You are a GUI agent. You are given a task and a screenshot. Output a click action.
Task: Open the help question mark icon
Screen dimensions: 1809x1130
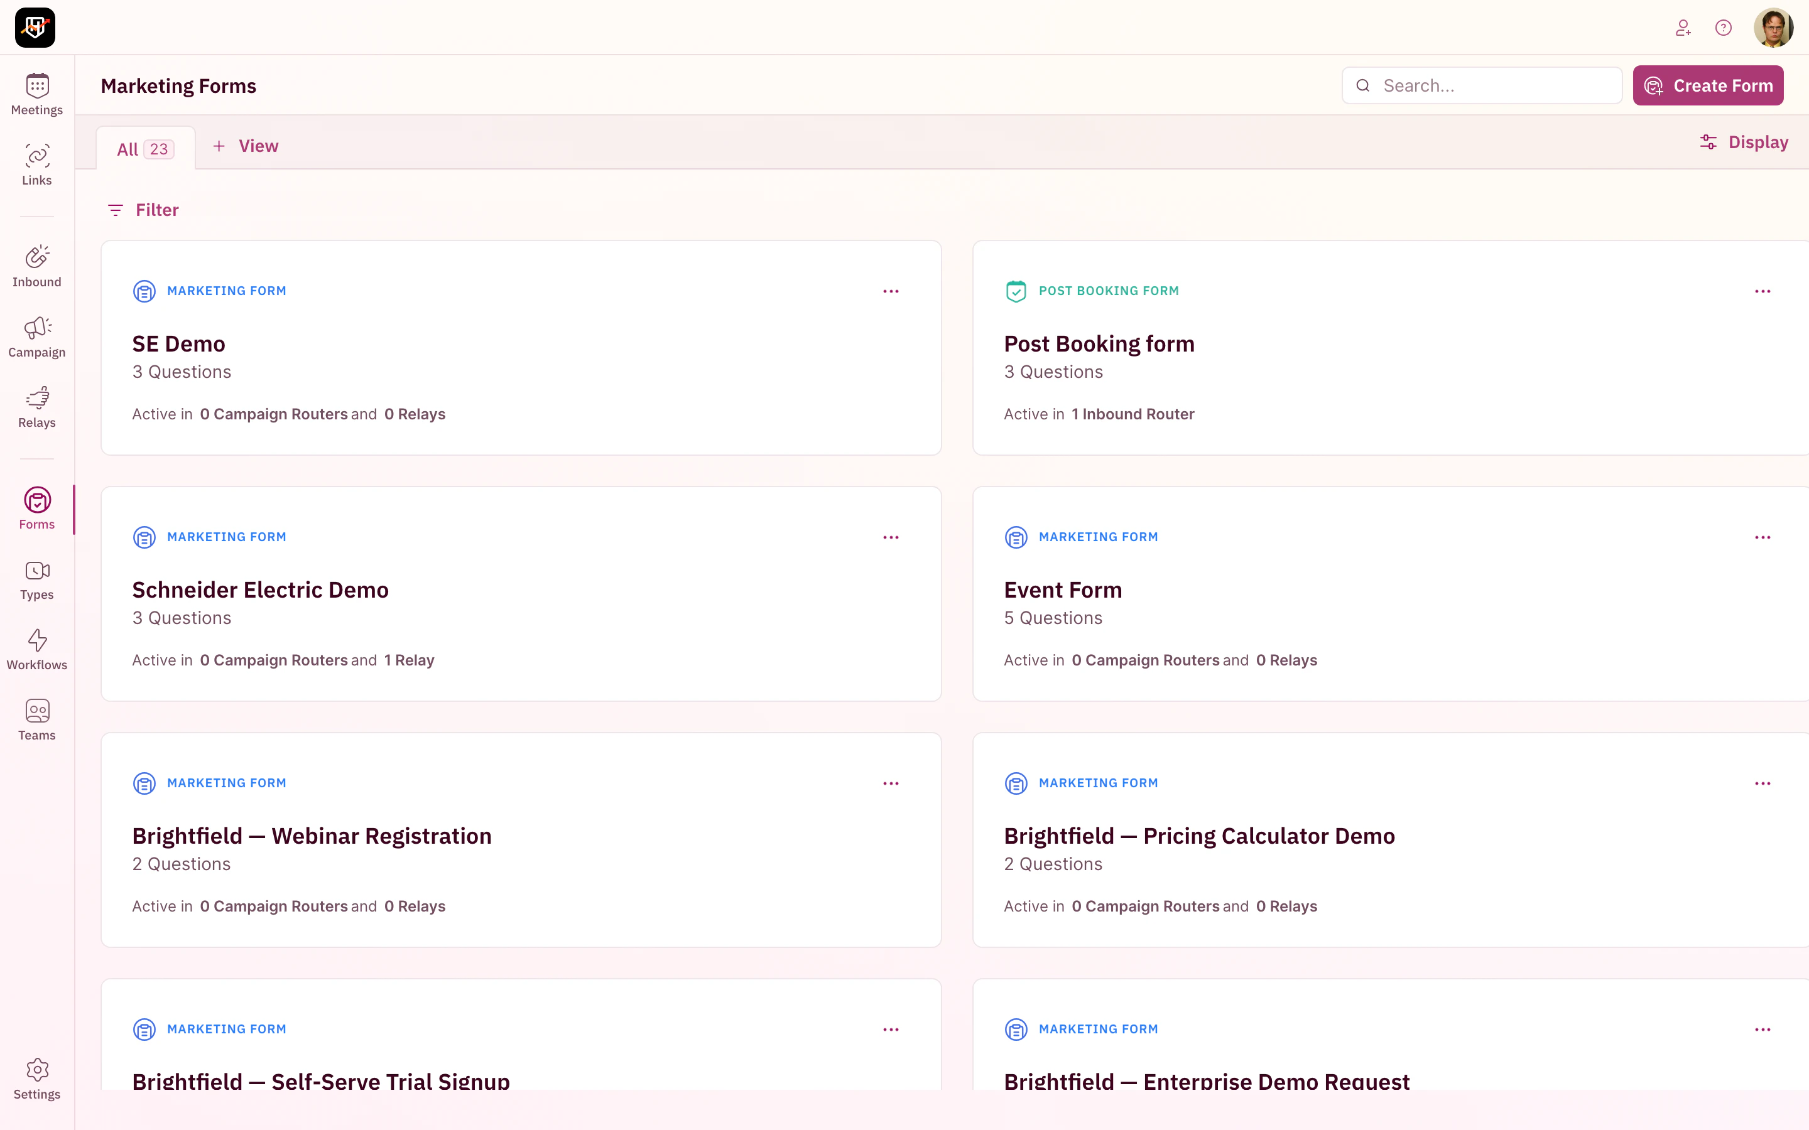click(1723, 28)
